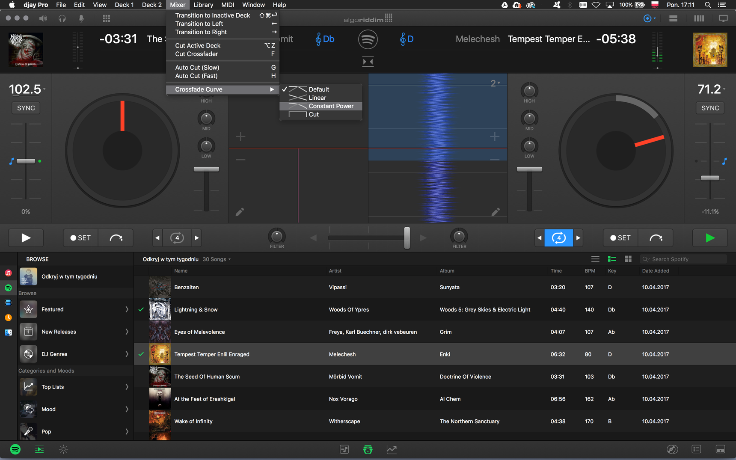Screen dimensions: 736x460
Task: Click the deck 2 tempo slider handle
Action: tap(710, 178)
